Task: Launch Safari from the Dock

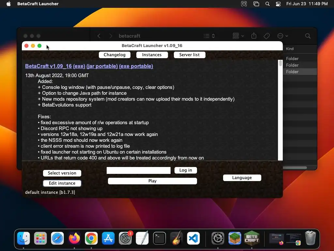Action: pyautogui.click(x=57, y=238)
